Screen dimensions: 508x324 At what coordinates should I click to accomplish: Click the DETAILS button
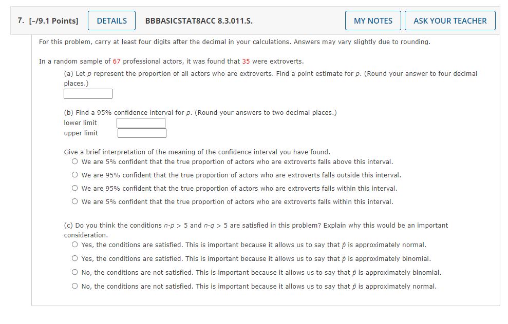coord(111,21)
